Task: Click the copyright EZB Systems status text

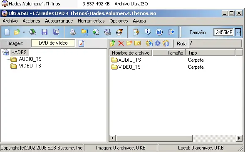Action: 42,147
